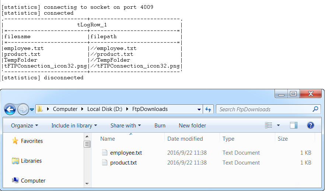Sort files by Date modified column
This screenshot has height=191, width=325.
pyautogui.click(x=185, y=139)
